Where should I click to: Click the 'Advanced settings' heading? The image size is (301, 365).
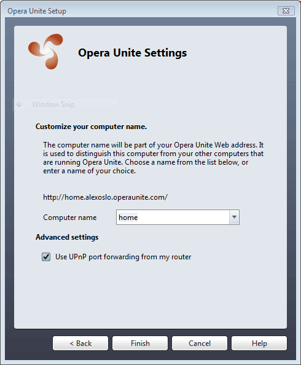(67, 237)
